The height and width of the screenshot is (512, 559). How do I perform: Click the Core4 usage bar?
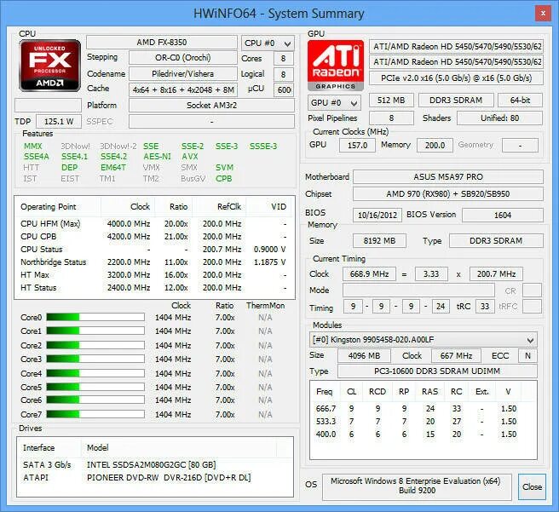(x=95, y=373)
